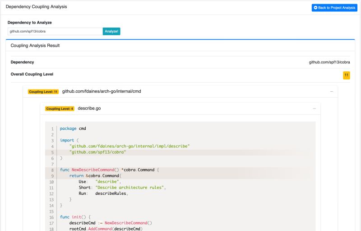Click the dependency value github.com/spf13/cobra in result row

coord(329,62)
